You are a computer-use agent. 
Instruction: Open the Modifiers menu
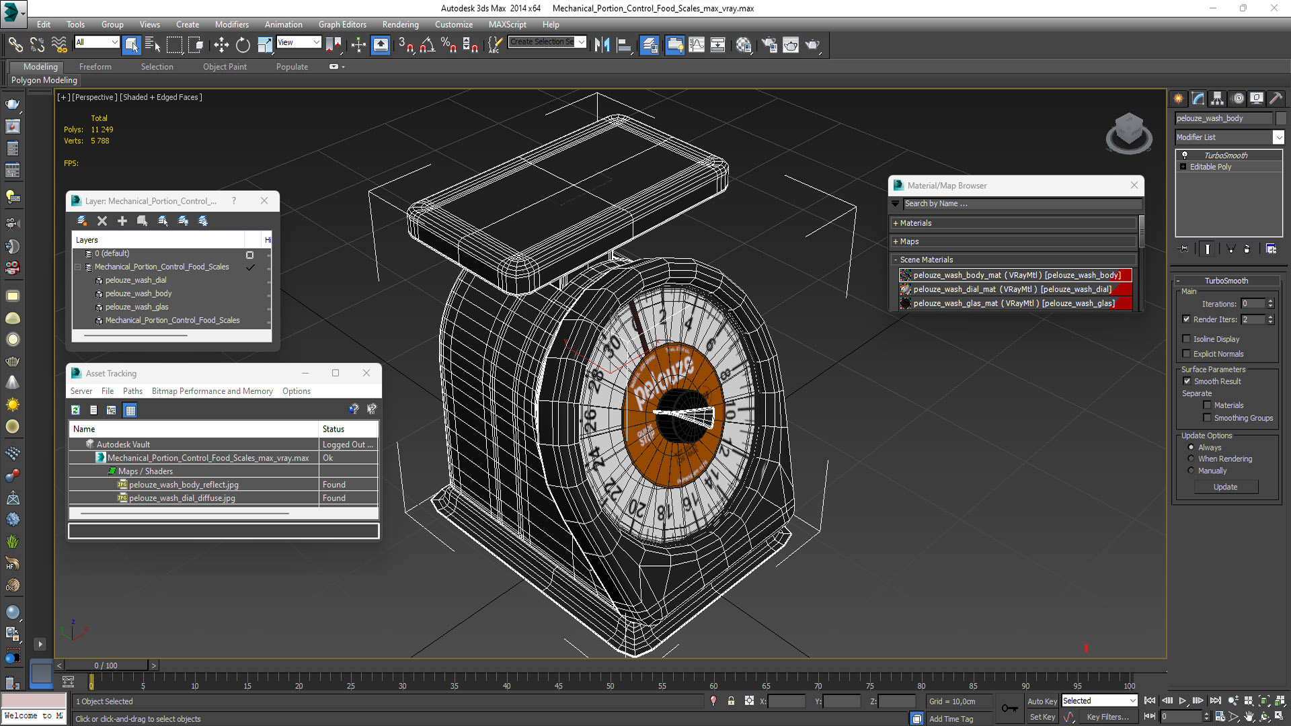click(231, 24)
